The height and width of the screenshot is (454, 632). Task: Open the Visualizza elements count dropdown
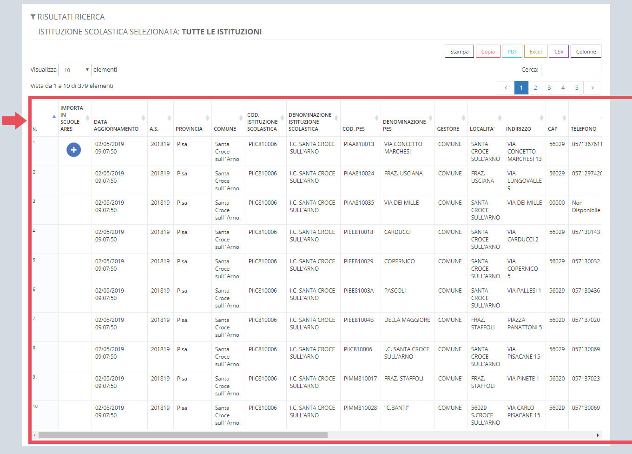[x=75, y=70]
